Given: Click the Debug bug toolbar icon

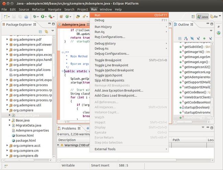Looking at the screenshot, I should click(x=35, y=16).
